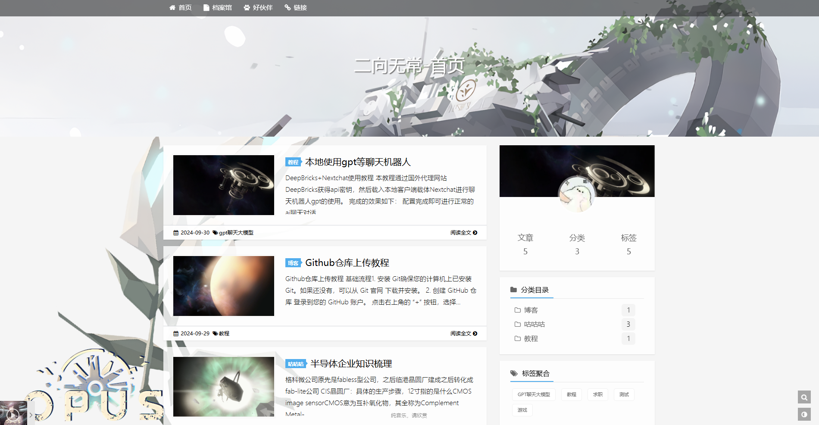Open search with the magnifier button

click(804, 397)
